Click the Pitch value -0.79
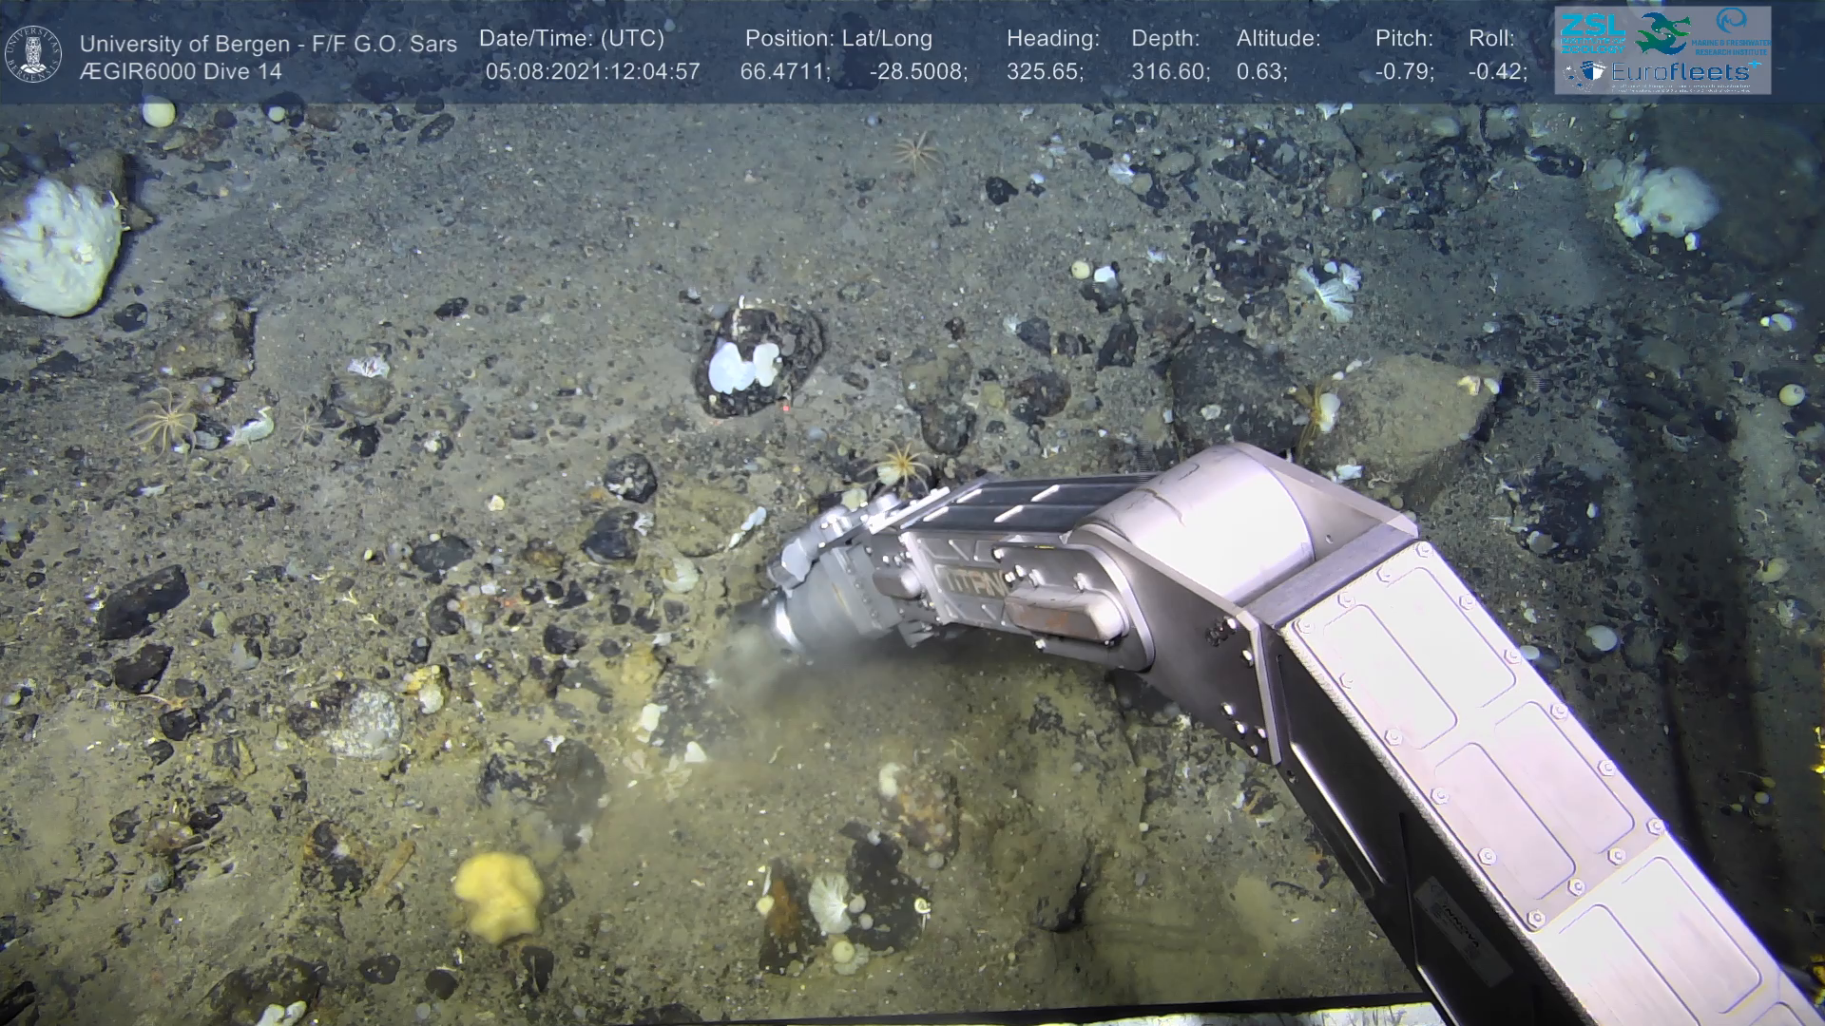 point(1404,72)
